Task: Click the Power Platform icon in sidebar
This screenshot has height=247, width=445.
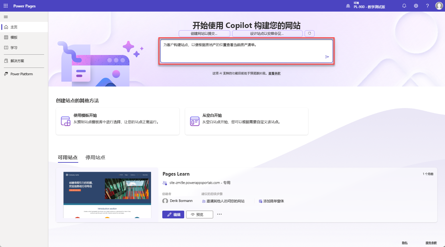Action: click(x=6, y=74)
